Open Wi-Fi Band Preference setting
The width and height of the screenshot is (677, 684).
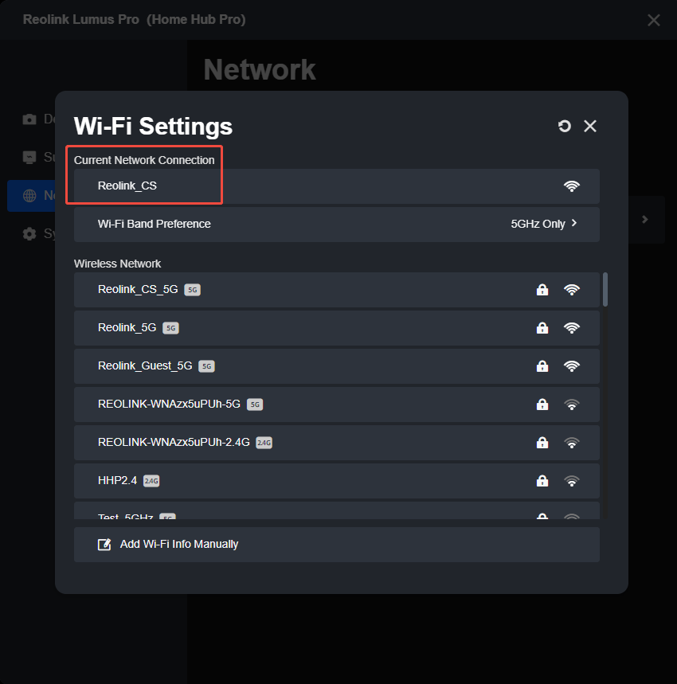[337, 225]
